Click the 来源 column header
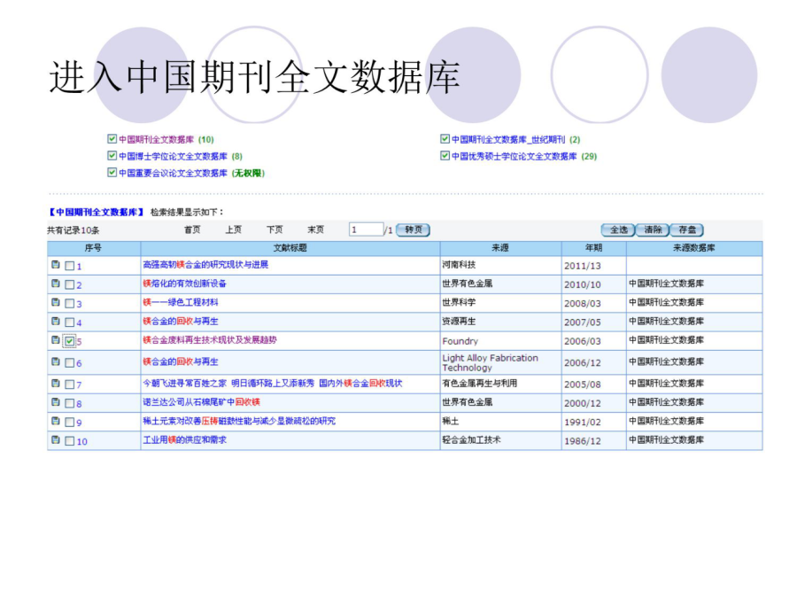Viewport: 797px width, 598px height. 500,248
